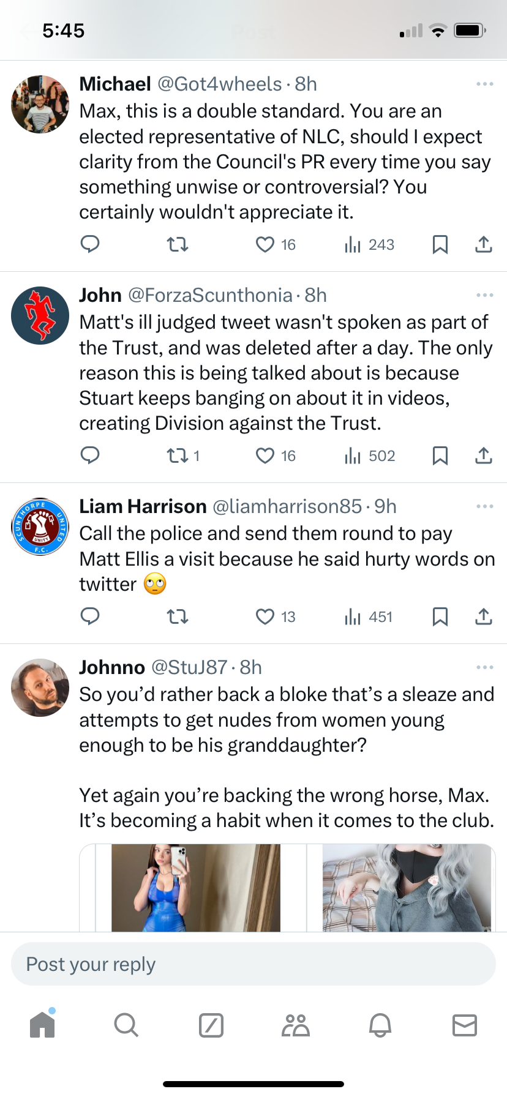Open @liamharrison85 profile handle
The height and width of the screenshot is (1097, 507).
tap(287, 506)
